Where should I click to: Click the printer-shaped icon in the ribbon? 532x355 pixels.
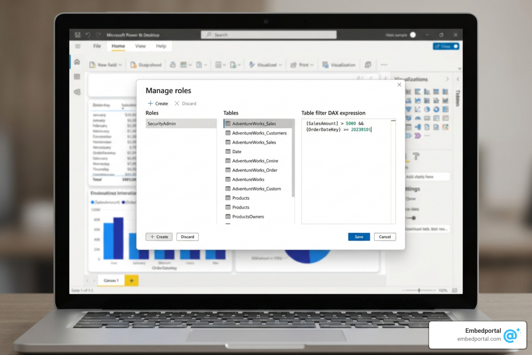coord(172,65)
